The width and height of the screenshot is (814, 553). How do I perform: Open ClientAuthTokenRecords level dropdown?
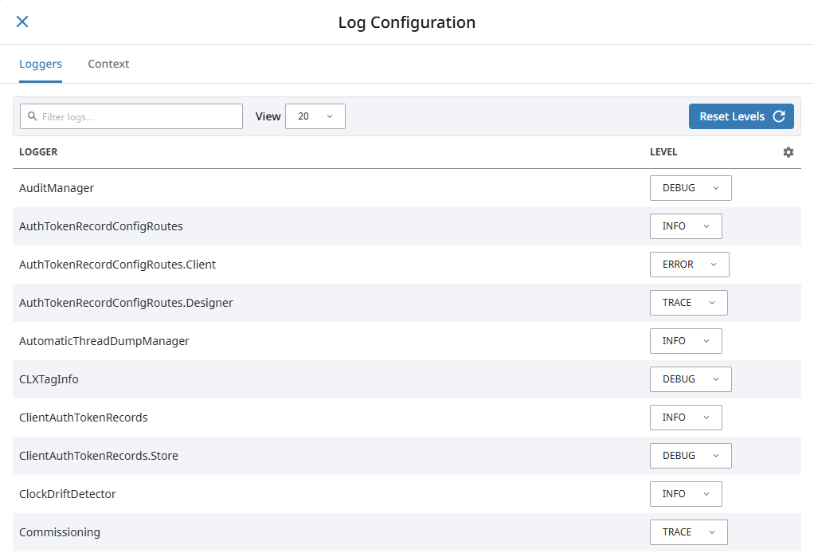point(685,418)
